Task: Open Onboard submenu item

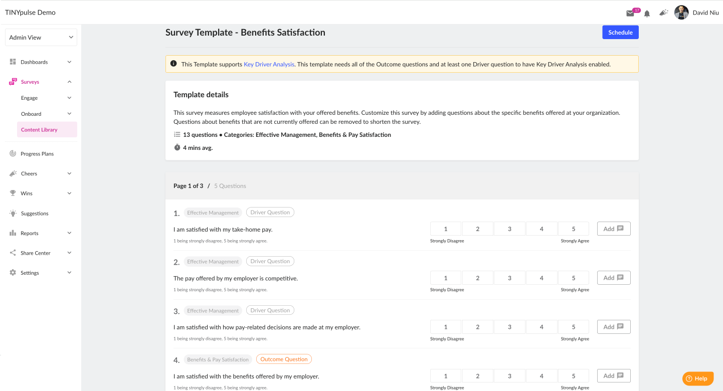Action: [31, 114]
